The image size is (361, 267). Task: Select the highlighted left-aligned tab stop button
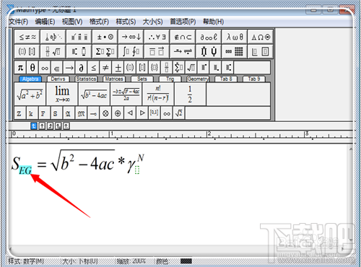[34, 126]
